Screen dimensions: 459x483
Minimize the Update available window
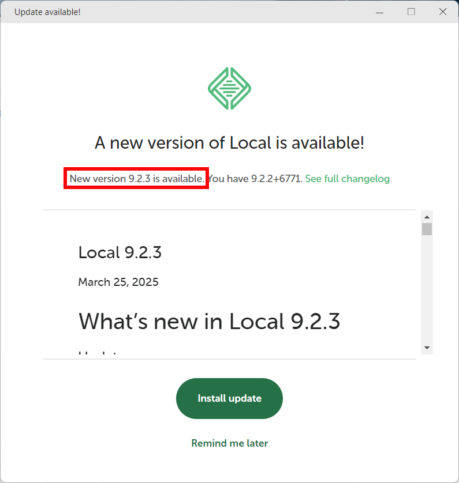[x=379, y=12]
